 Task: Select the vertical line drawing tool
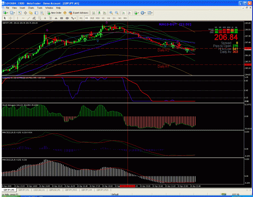point(17,18)
